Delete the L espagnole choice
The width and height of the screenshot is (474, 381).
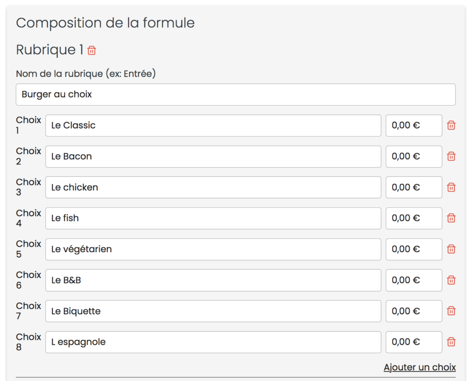coord(451,342)
